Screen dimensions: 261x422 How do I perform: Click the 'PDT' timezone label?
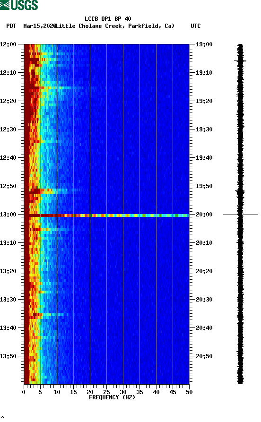pos(11,26)
